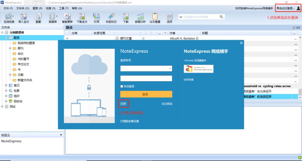Viewport: 302px width, 161px height.
Task: Open the 数据库 toolbar dropdown arrow
Action: pyautogui.click(x=56, y=16)
